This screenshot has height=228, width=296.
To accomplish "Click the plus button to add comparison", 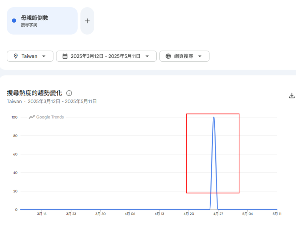I will [87, 21].
